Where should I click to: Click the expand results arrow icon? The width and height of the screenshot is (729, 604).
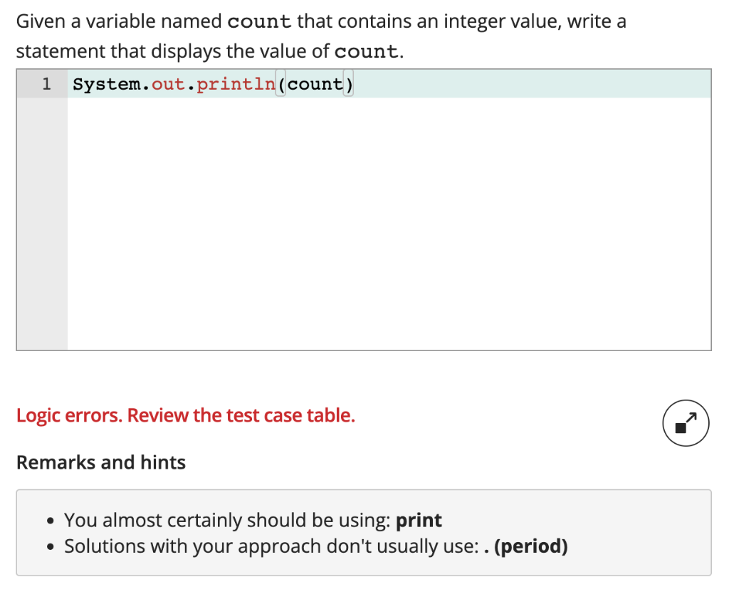(x=686, y=422)
